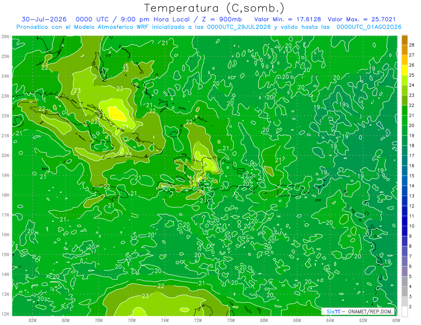Image resolution: width=421 pixels, height=325 pixels.
Task: Pick the white colorbar segment below label 2
Action: click(x=405, y=311)
